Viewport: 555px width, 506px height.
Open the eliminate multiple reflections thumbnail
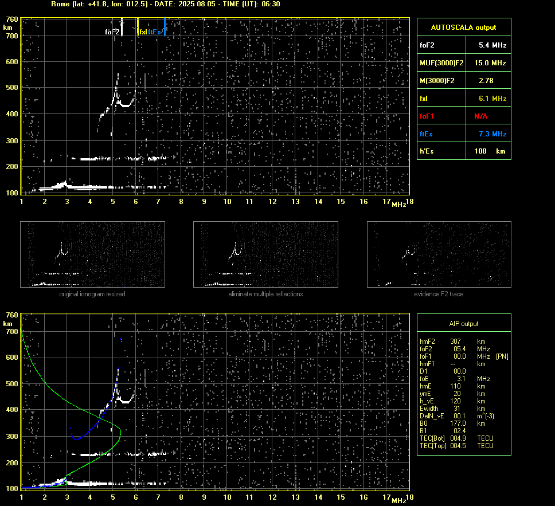click(x=265, y=254)
